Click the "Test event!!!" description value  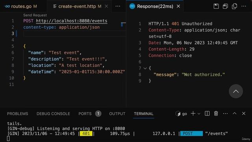[x=85, y=59]
